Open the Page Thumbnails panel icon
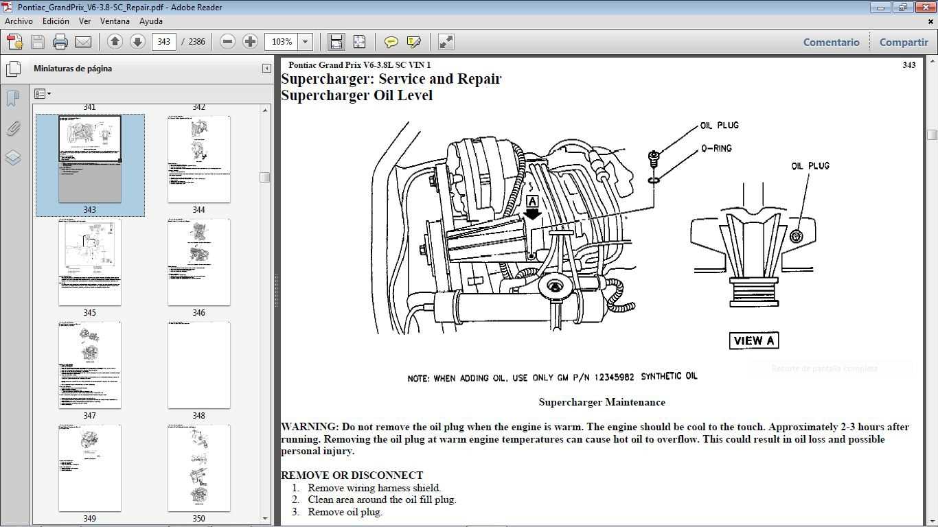This screenshot has width=938, height=527. [x=12, y=69]
